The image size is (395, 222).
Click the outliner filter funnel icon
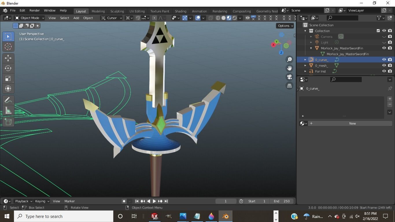coord(379,18)
